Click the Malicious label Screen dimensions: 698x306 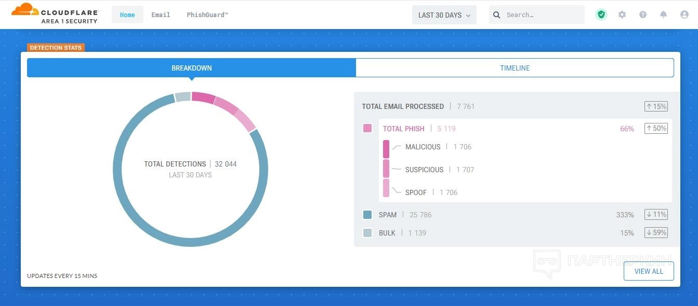tap(423, 147)
